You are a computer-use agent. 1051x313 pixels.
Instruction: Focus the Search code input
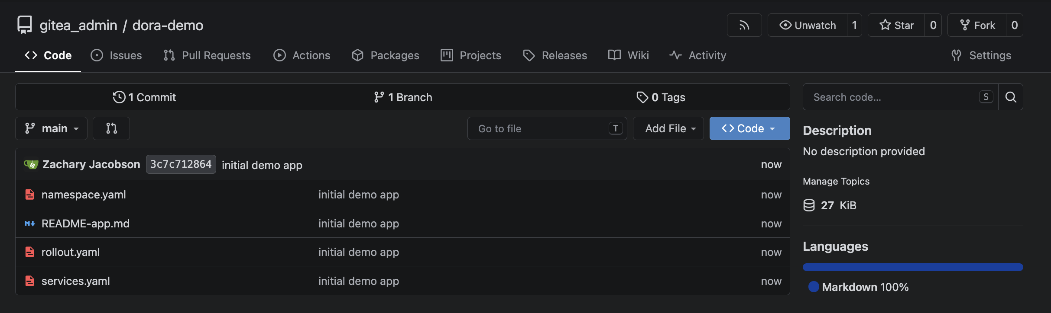(x=900, y=97)
